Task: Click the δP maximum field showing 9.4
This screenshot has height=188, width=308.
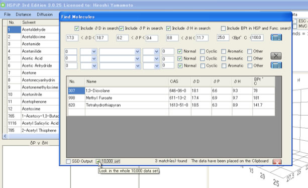Action: click(152, 38)
